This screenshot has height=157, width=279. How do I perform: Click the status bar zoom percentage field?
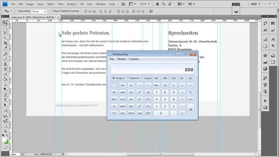[14, 154]
